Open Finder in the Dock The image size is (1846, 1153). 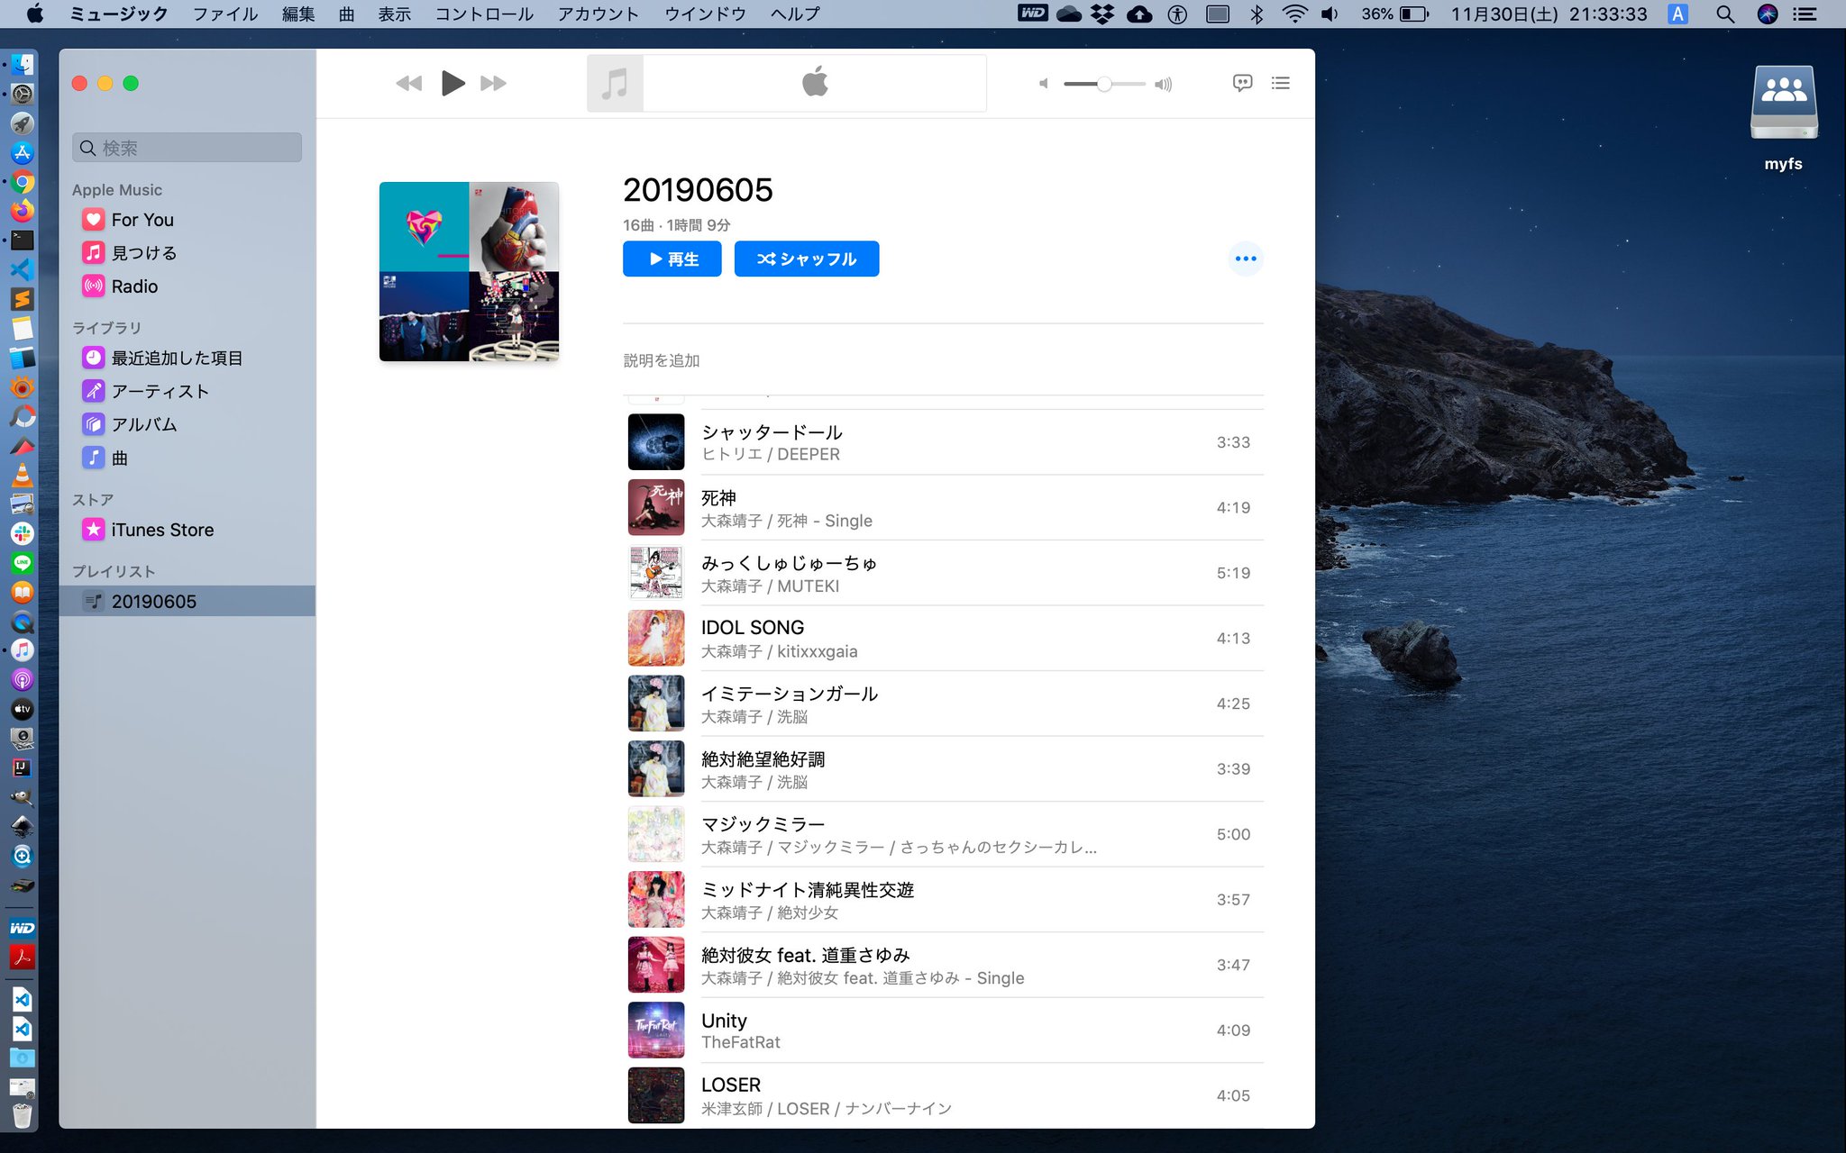pyautogui.click(x=22, y=64)
